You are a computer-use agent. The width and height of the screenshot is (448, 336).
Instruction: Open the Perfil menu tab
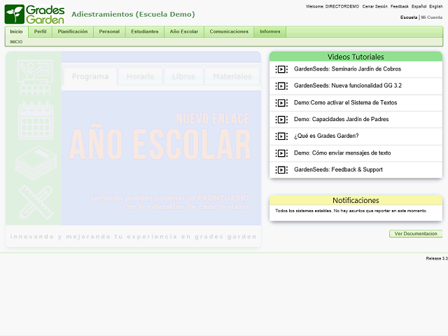[x=41, y=31]
